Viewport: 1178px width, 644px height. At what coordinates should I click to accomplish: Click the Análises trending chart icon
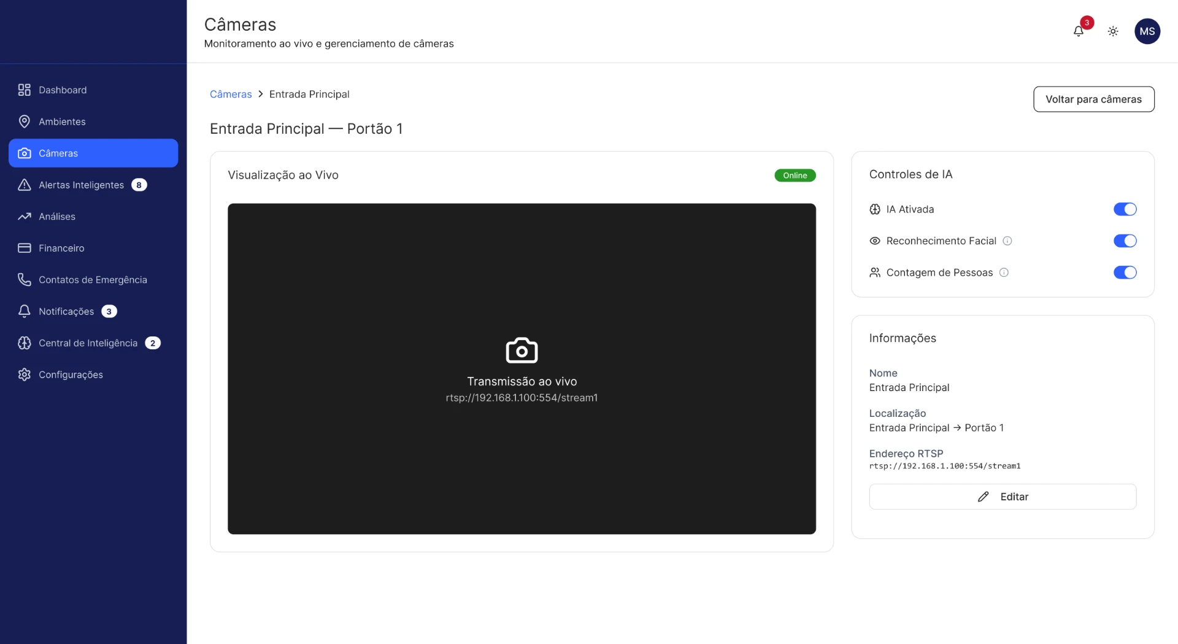coord(25,217)
